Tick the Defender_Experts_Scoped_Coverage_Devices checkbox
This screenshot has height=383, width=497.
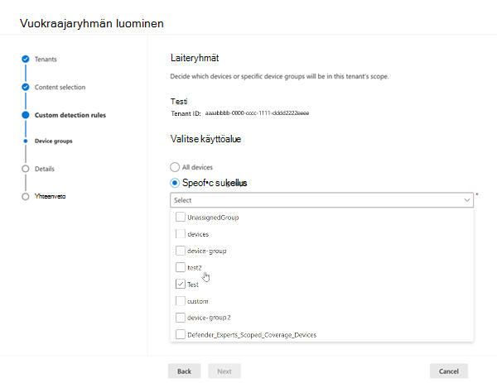[x=181, y=334]
